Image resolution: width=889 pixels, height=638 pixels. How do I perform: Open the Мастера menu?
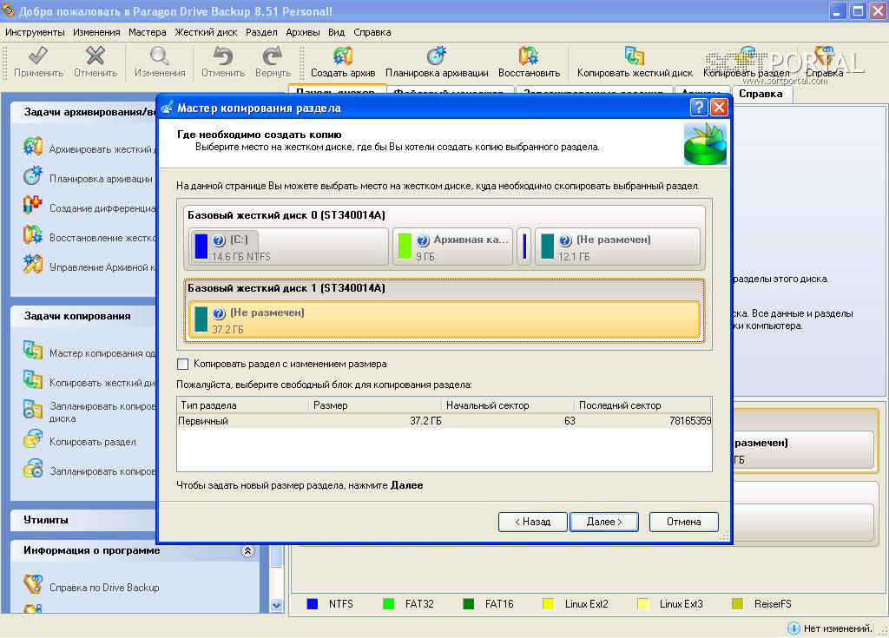(x=147, y=32)
